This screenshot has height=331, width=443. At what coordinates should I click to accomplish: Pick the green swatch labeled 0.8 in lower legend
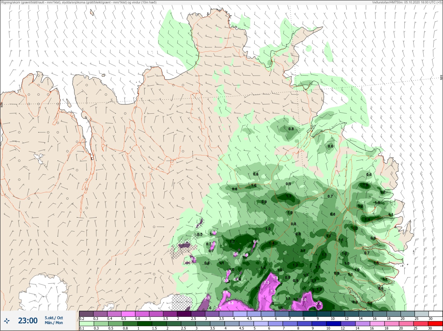point(130,323)
